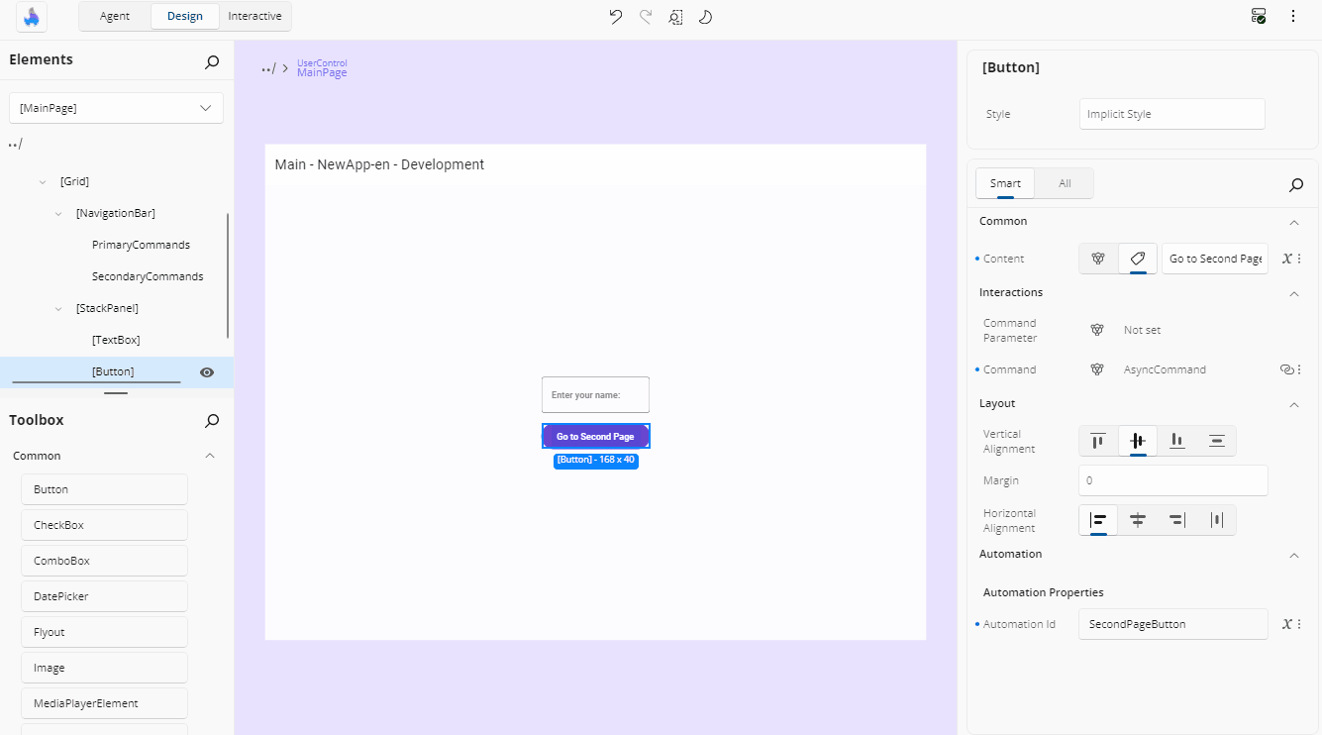Viewport: 1322px width, 735px height.
Task: Open the [MainPage] dropdown selector
Action: click(116, 107)
